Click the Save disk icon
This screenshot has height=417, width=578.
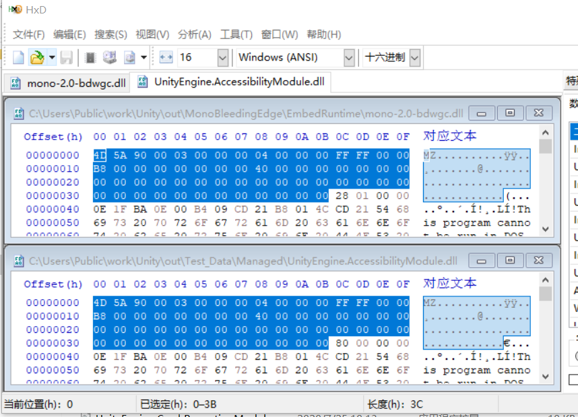(67, 58)
